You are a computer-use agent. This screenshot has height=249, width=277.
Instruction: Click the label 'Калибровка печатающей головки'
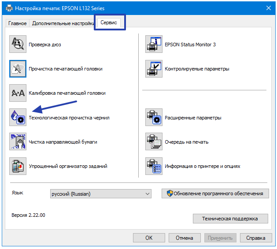point(67,93)
